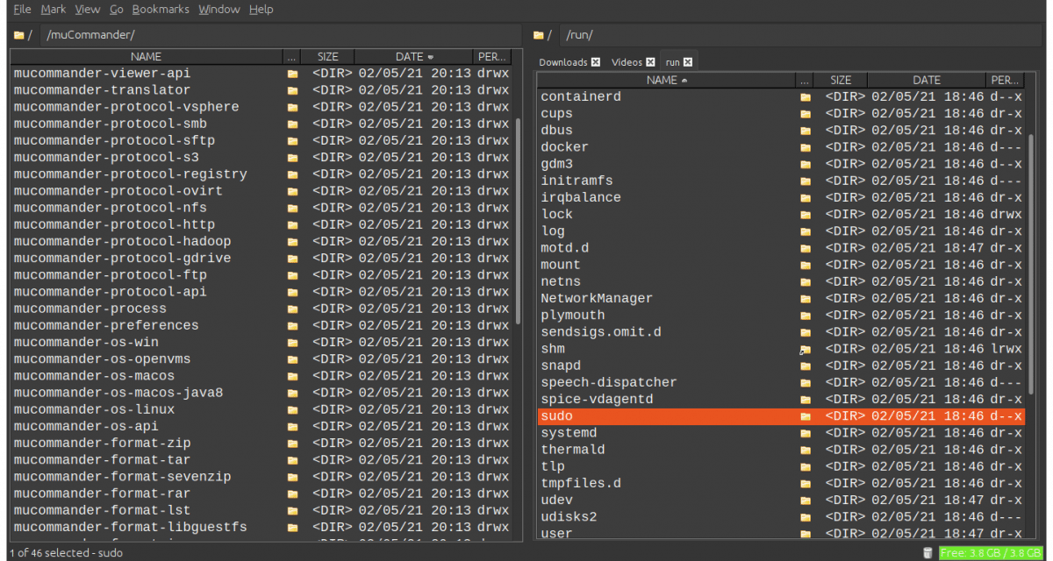Click folder icon beside the sudo entry
Viewport: 1053px width, 561px height.
point(806,415)
